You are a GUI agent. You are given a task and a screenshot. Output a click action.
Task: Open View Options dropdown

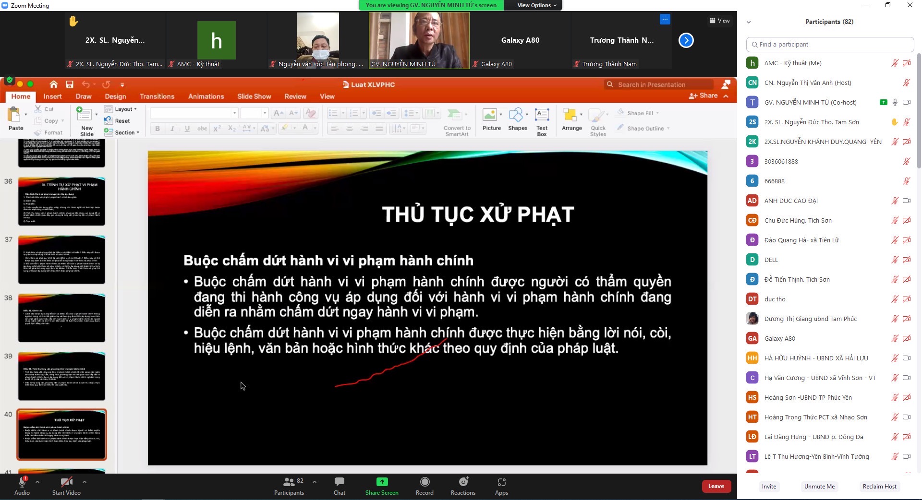tap(537, 5)
